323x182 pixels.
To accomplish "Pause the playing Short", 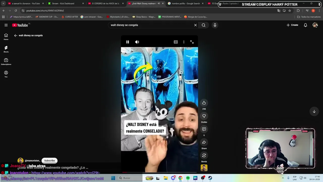I will click(x=128, y=42).
